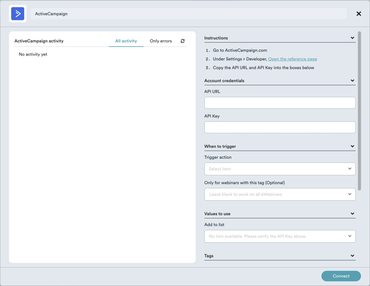Refresh the ActiveCampaign activity list
Screen dimensions: 370x286
tap(183, 41)
